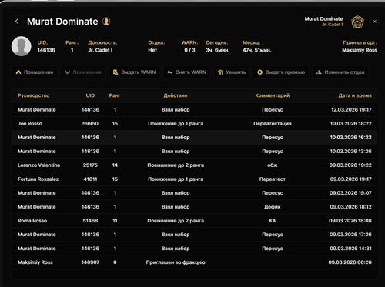Click the monthly time 47ч. 51мин.
This screenshot has height=287, width=385.
[257, 50]
